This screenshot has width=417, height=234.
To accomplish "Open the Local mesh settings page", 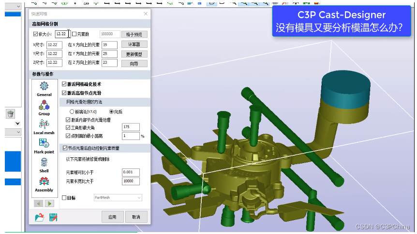I will click(44, 127).
